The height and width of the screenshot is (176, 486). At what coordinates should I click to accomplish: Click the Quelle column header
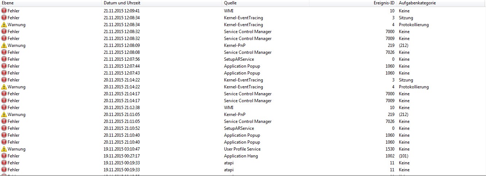tap(266, 3)
